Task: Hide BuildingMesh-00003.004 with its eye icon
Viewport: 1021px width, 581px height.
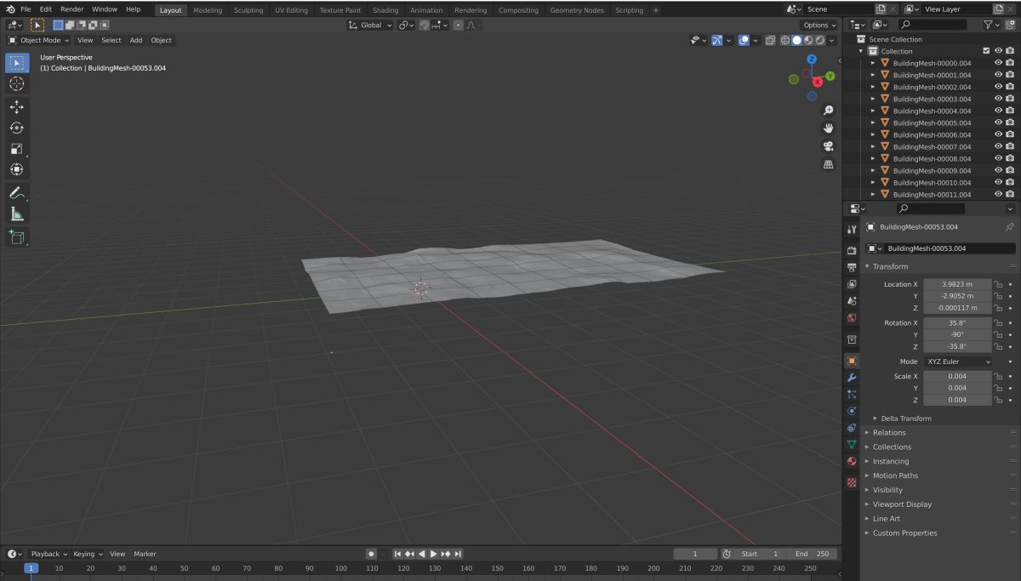Action: [998, 99]
